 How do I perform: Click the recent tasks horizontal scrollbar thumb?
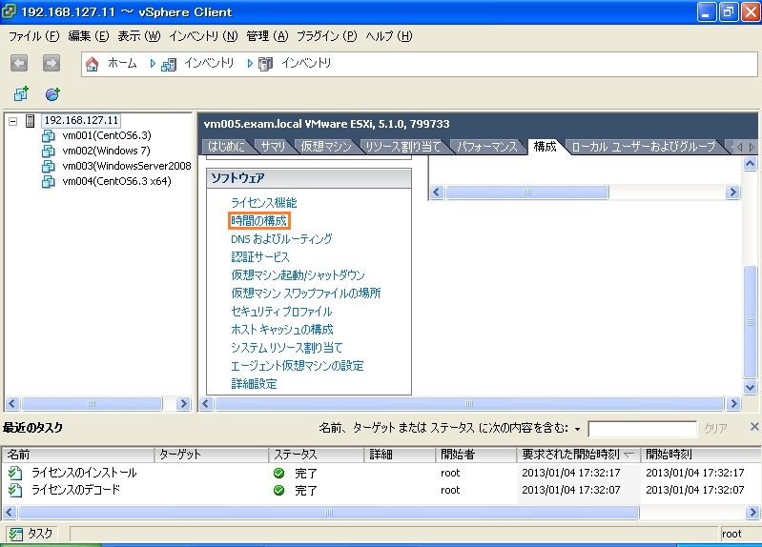pos(328,512)
